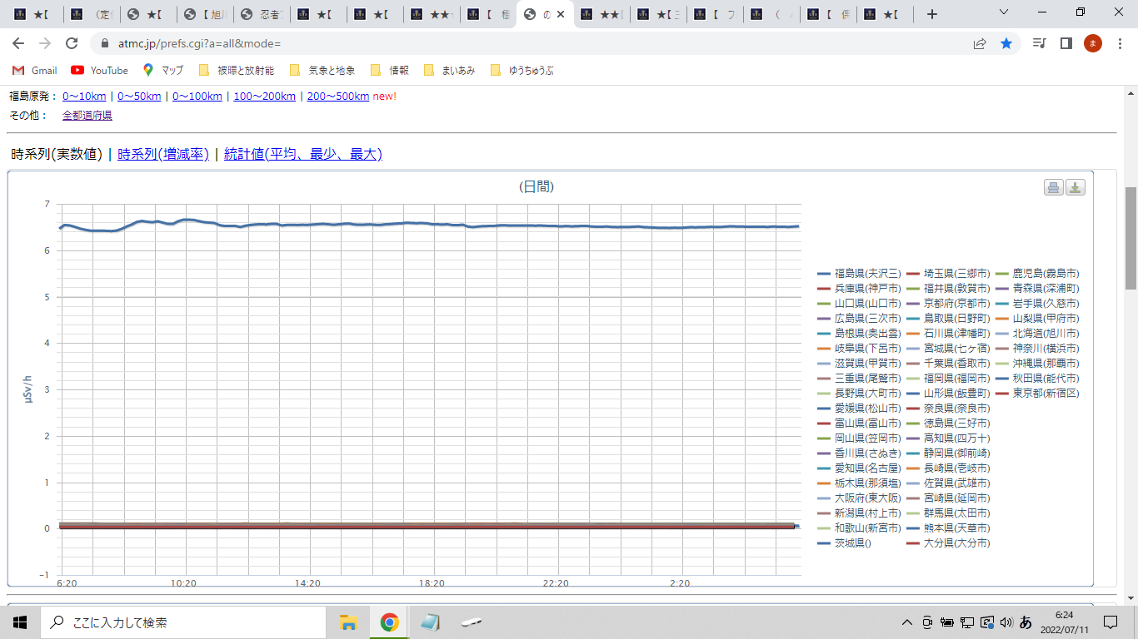Open the 100～200km range link

264,97
